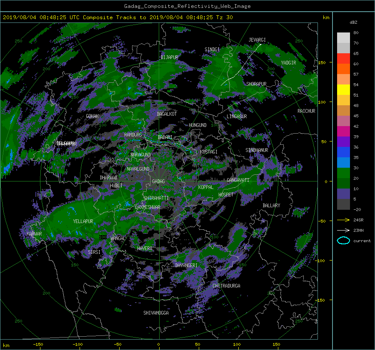375x350 pixels.
Task: Click the DAVANGERI city name
Action: (186, 266)
